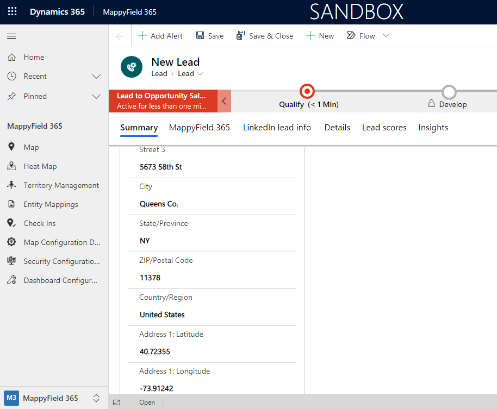Click the Map Configuration gear icon
Viewport: 497px width, 409px height.
(x=11, y=242)
